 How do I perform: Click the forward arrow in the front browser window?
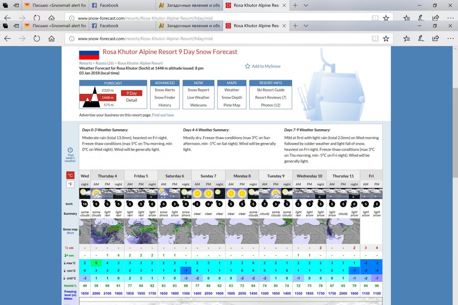point(22,39)
